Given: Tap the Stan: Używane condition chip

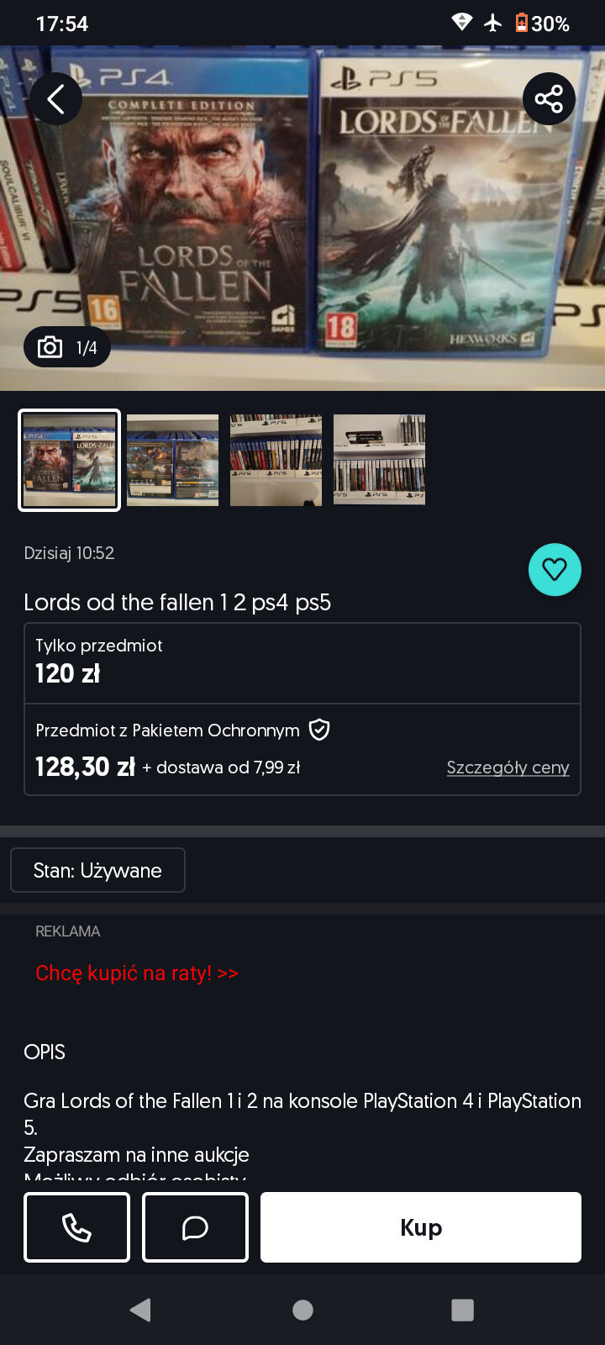Looking at the screenshot, I should pyautogui.click(x=97, y=870).
